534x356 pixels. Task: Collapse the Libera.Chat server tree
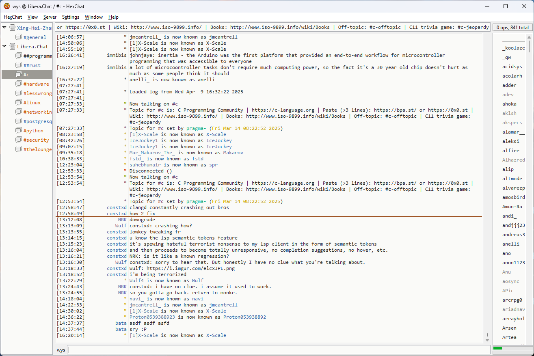tap(4, 46)
